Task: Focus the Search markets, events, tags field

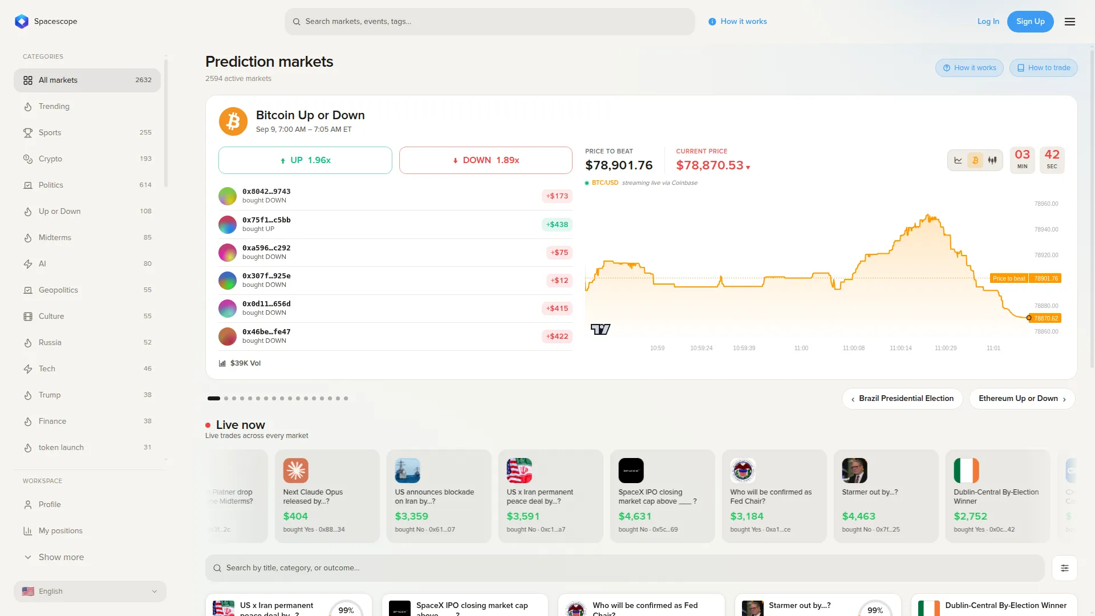Action: 490,22
